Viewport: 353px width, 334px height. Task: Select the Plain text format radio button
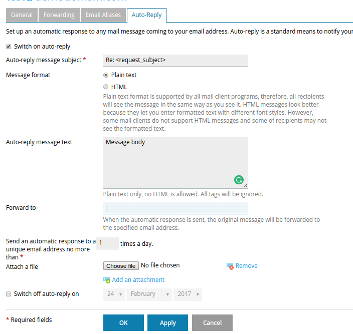(x=106, y=75)
